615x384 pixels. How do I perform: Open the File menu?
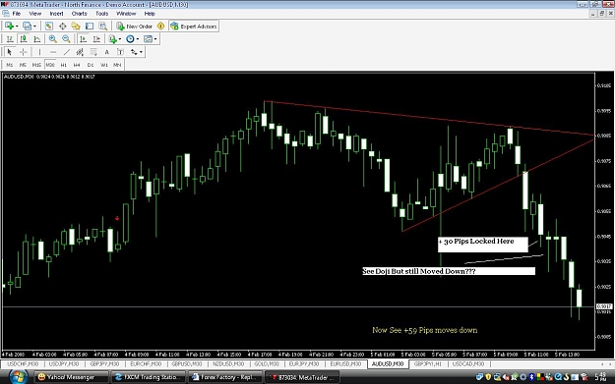17,14
